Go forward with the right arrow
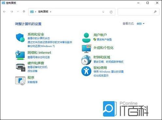162x120 pixels. (x=11, y=11)
